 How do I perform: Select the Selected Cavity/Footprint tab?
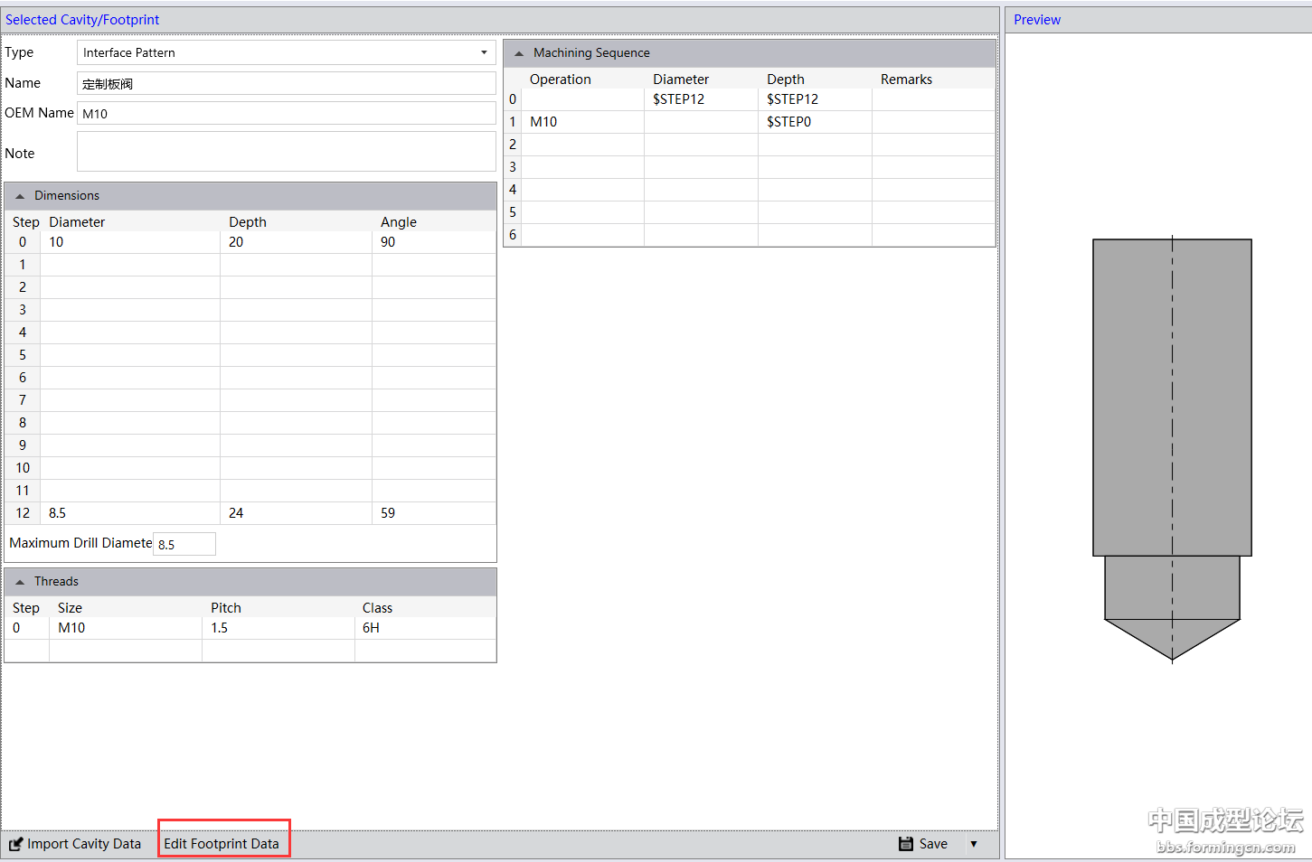(82, 20)
